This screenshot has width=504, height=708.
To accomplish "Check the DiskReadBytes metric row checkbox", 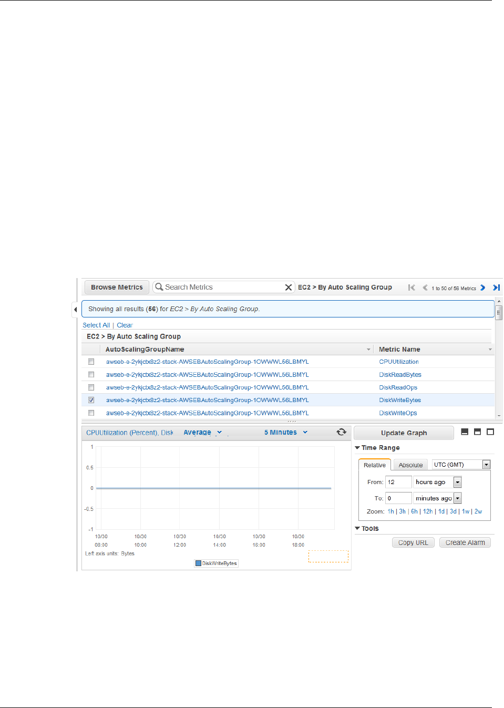I will [91, 375].
